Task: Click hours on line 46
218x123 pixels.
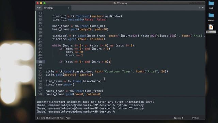Action: pyautogui.click(x=70, y=55)
